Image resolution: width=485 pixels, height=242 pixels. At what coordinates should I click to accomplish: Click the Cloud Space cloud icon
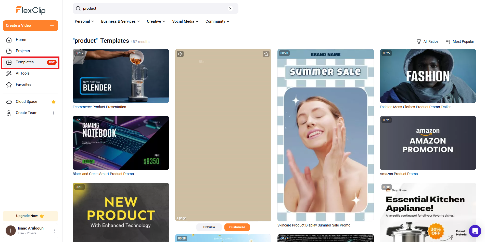9,102
